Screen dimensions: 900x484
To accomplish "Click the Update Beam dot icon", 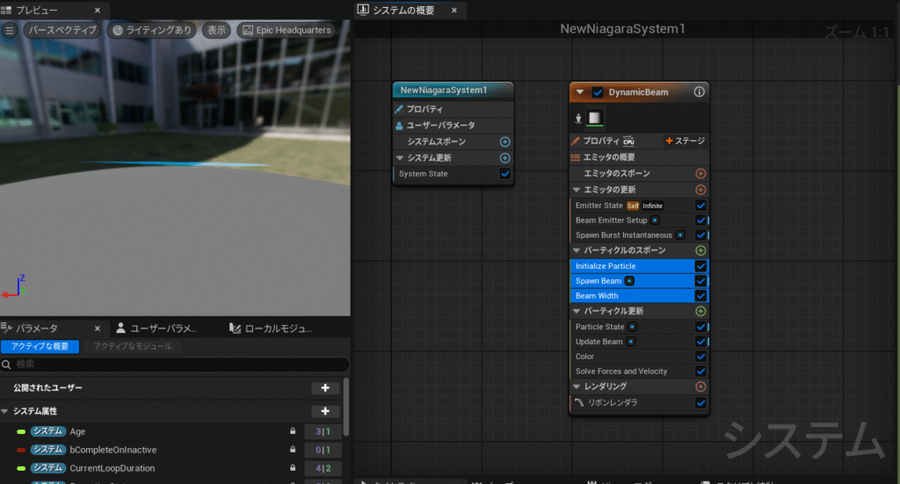I will (631, 342).
